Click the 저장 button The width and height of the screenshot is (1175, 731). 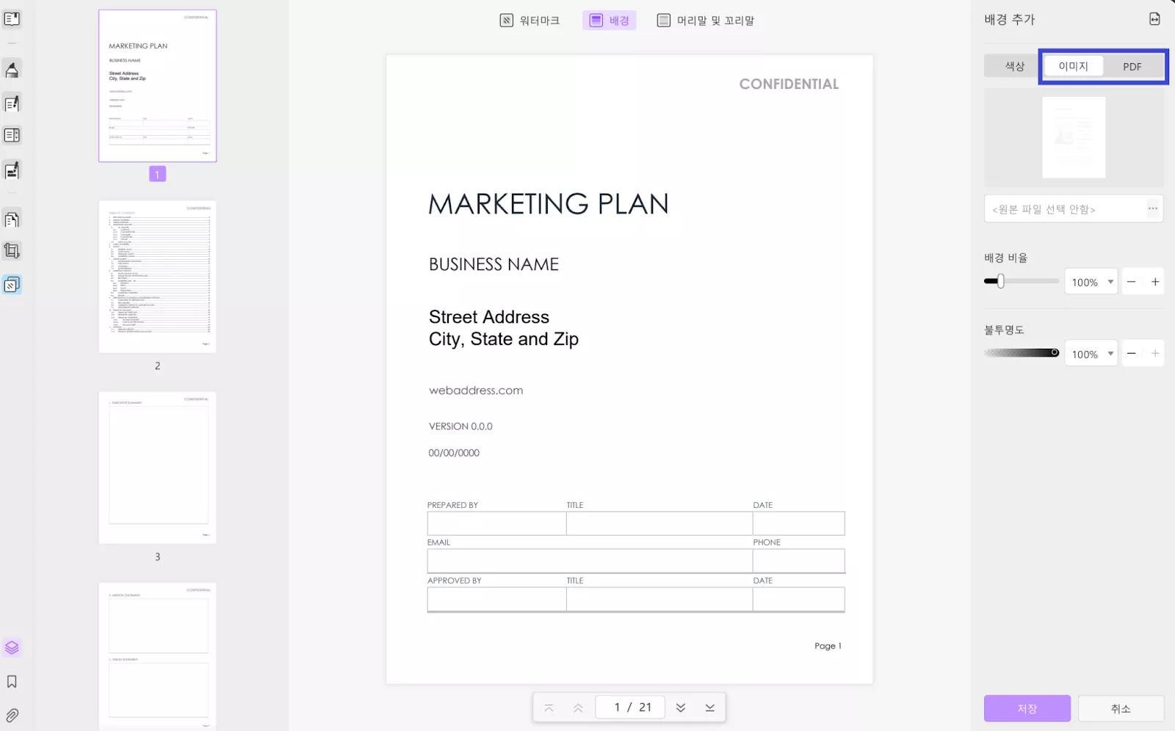[1027, 708]
